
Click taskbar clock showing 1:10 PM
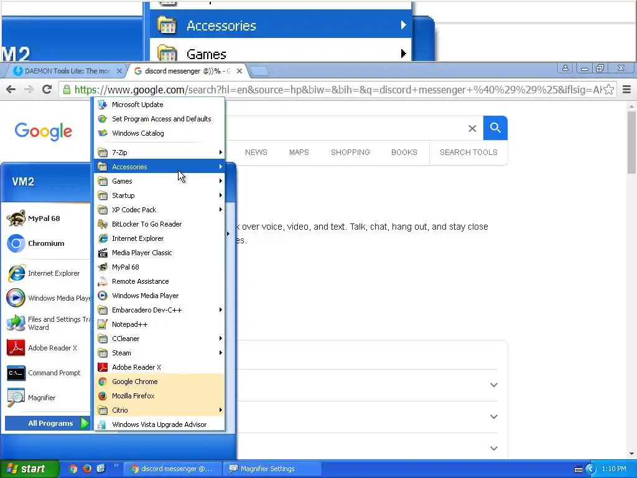click(x=614, y=469)
